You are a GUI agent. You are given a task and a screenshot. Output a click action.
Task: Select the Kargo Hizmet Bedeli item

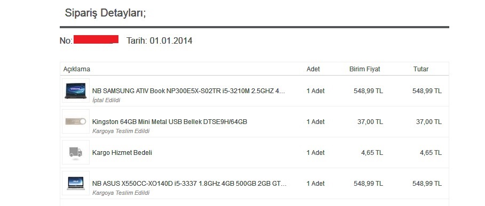coord(122,153)
